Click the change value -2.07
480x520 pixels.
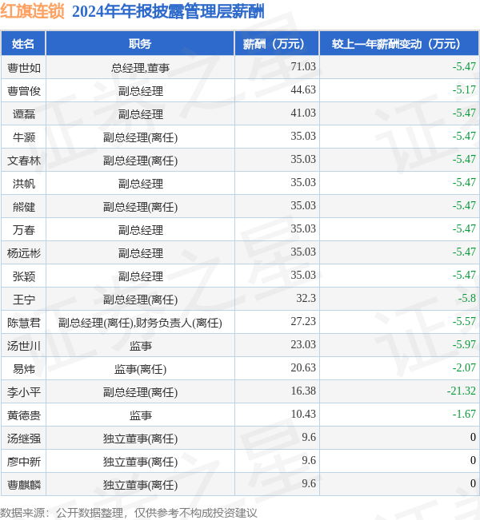pos(464,367)
